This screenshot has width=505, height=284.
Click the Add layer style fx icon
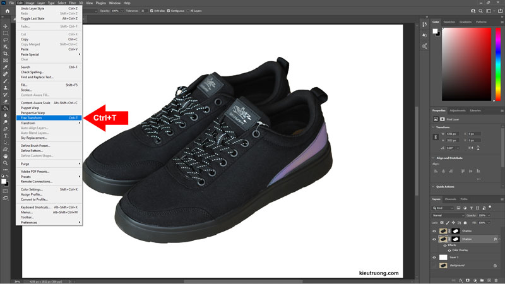[461, 280]
